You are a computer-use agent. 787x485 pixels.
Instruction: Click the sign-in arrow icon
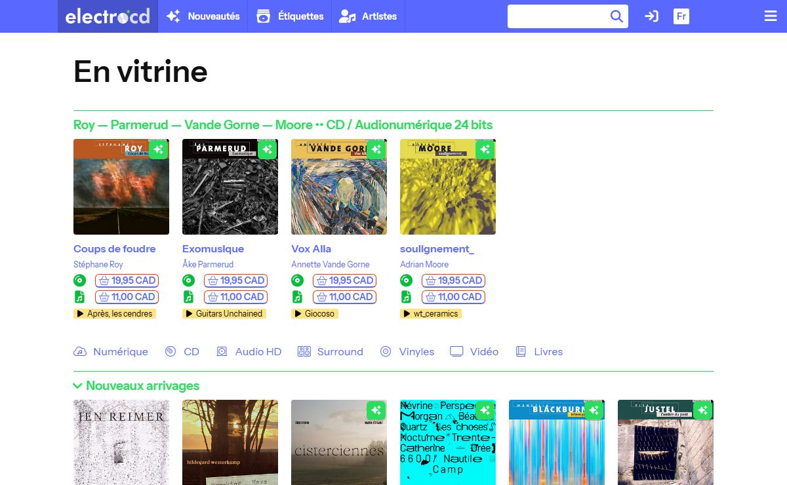click(651, 16)
